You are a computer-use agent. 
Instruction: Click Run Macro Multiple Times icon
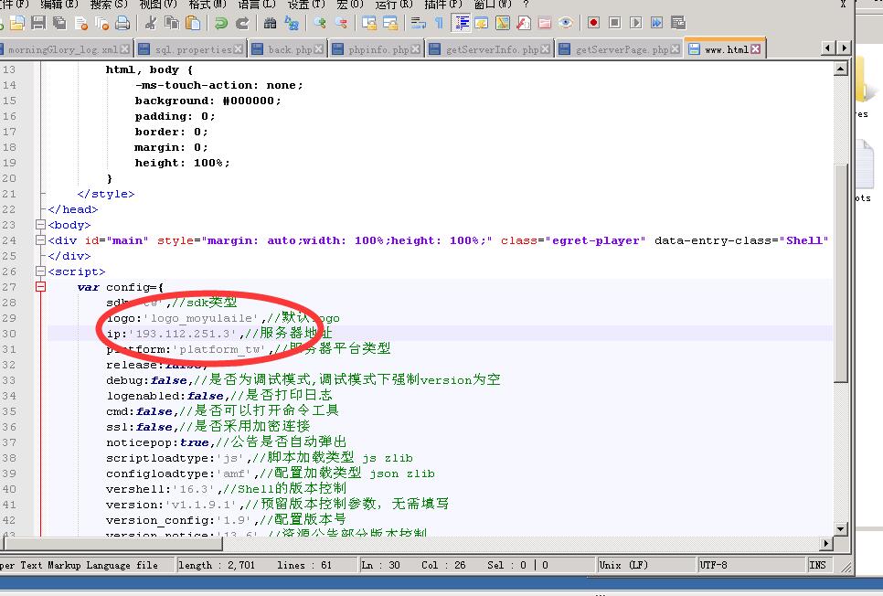pos(656,23)
